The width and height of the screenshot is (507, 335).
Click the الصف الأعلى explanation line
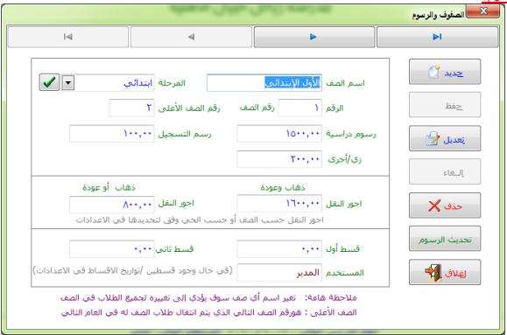(x=209, y=312)
